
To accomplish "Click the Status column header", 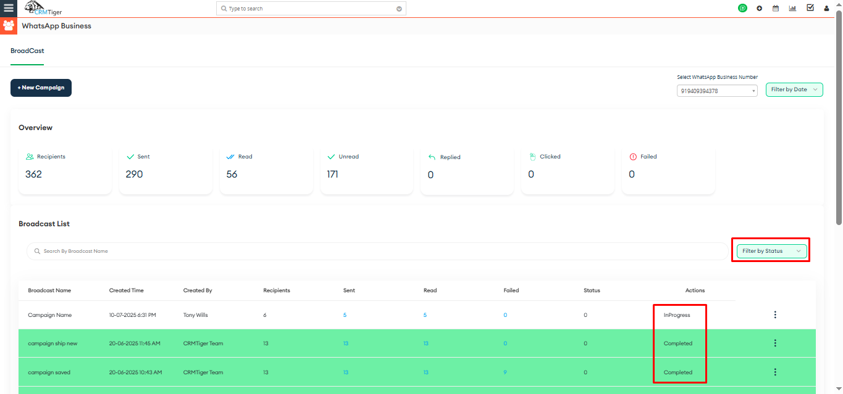I will click(592, 290).
